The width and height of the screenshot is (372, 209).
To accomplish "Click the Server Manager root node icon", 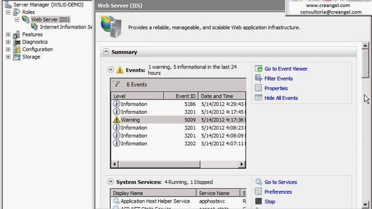I will click(x=8, y=5).
